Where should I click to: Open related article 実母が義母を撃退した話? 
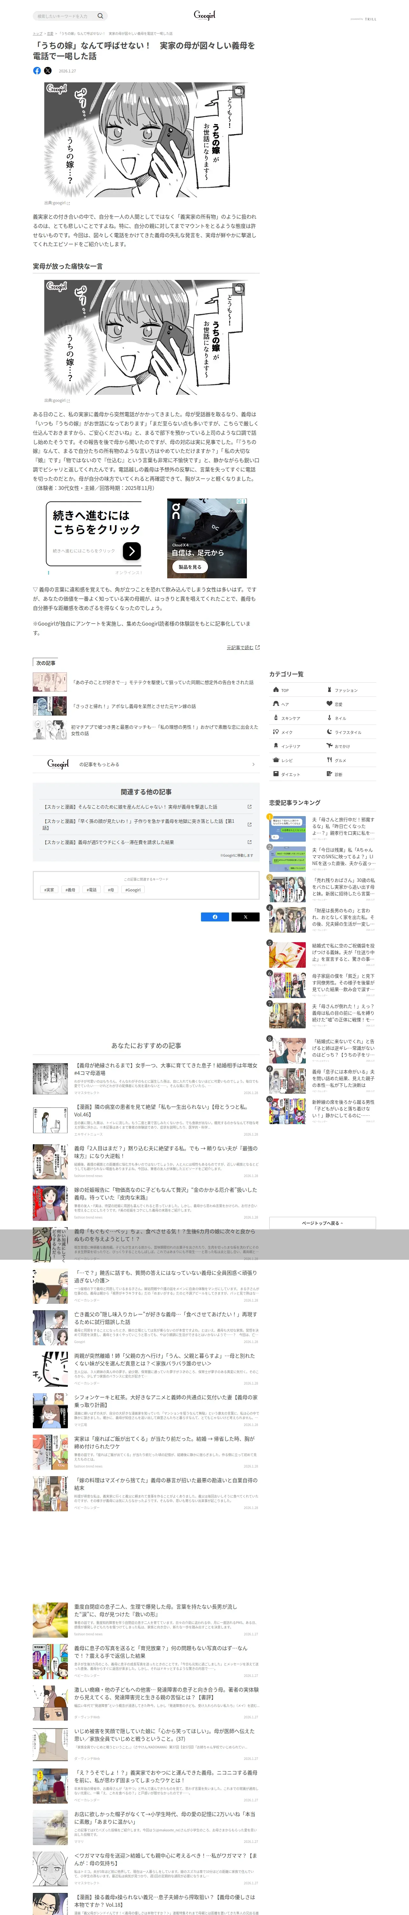(x=146, y=807)
